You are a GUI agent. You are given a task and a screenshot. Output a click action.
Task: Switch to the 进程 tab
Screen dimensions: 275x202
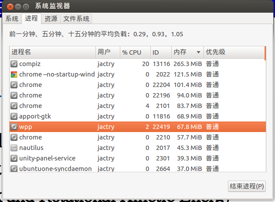(31, 18)
